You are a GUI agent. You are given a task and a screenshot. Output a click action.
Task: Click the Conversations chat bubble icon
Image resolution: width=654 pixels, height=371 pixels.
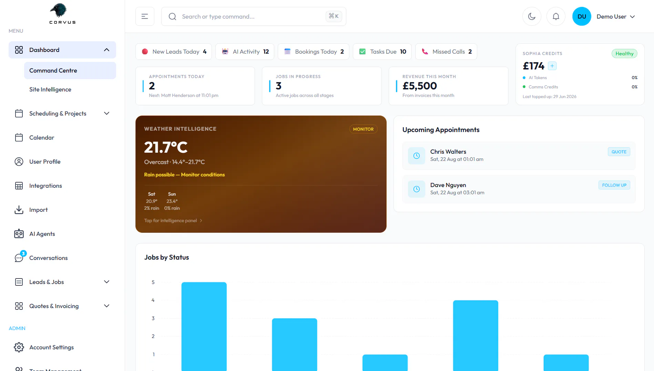click(19, 258)
